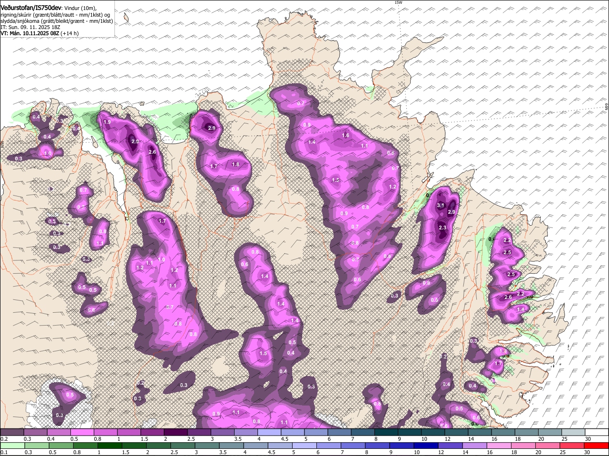This screenshot has height=456, width=609.
Task: Click the IT: Sun. 09. 11. 2025 18Z line
Action: (31, 27)
